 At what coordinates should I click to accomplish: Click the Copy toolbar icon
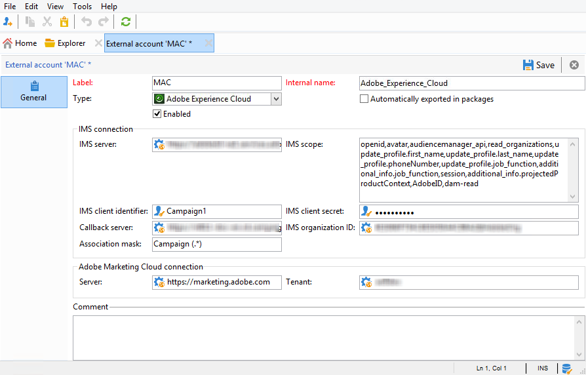[30, 22]
